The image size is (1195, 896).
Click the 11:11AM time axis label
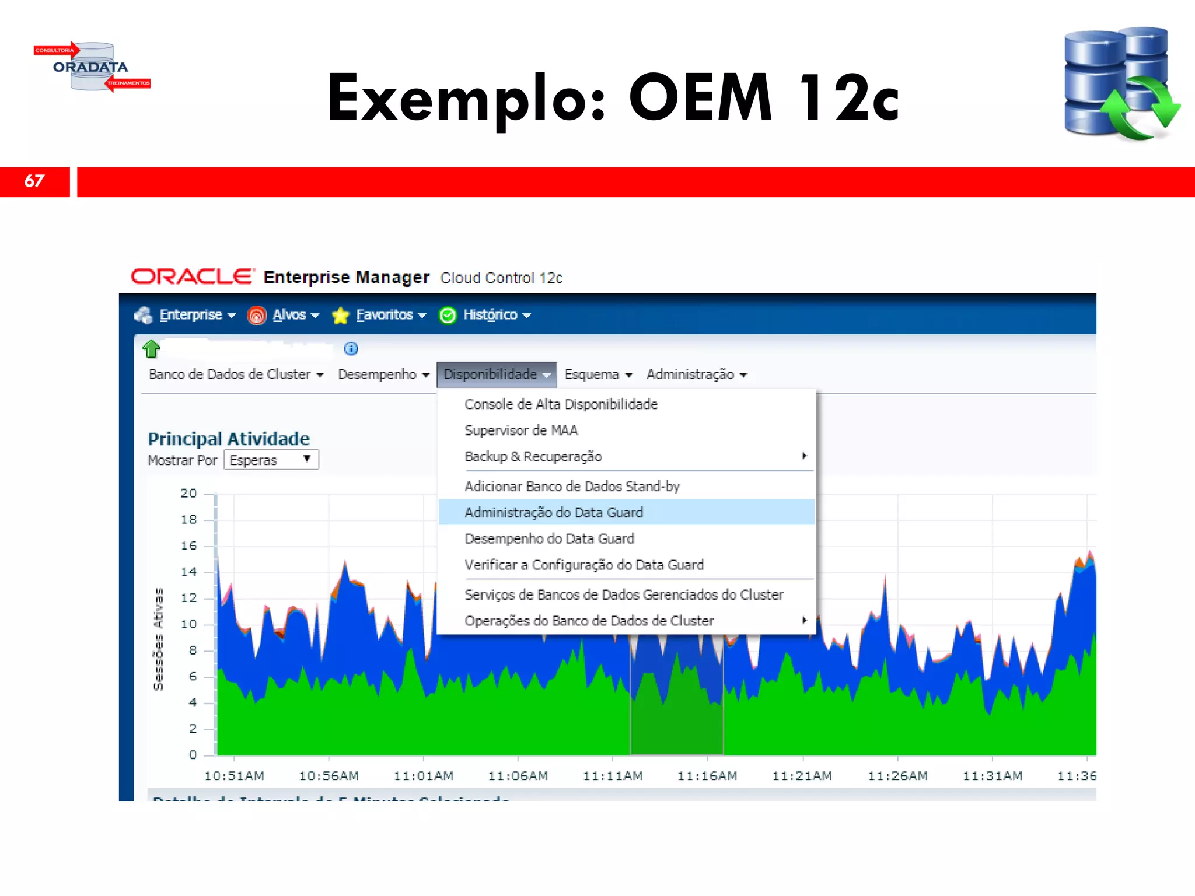[613, 776]
